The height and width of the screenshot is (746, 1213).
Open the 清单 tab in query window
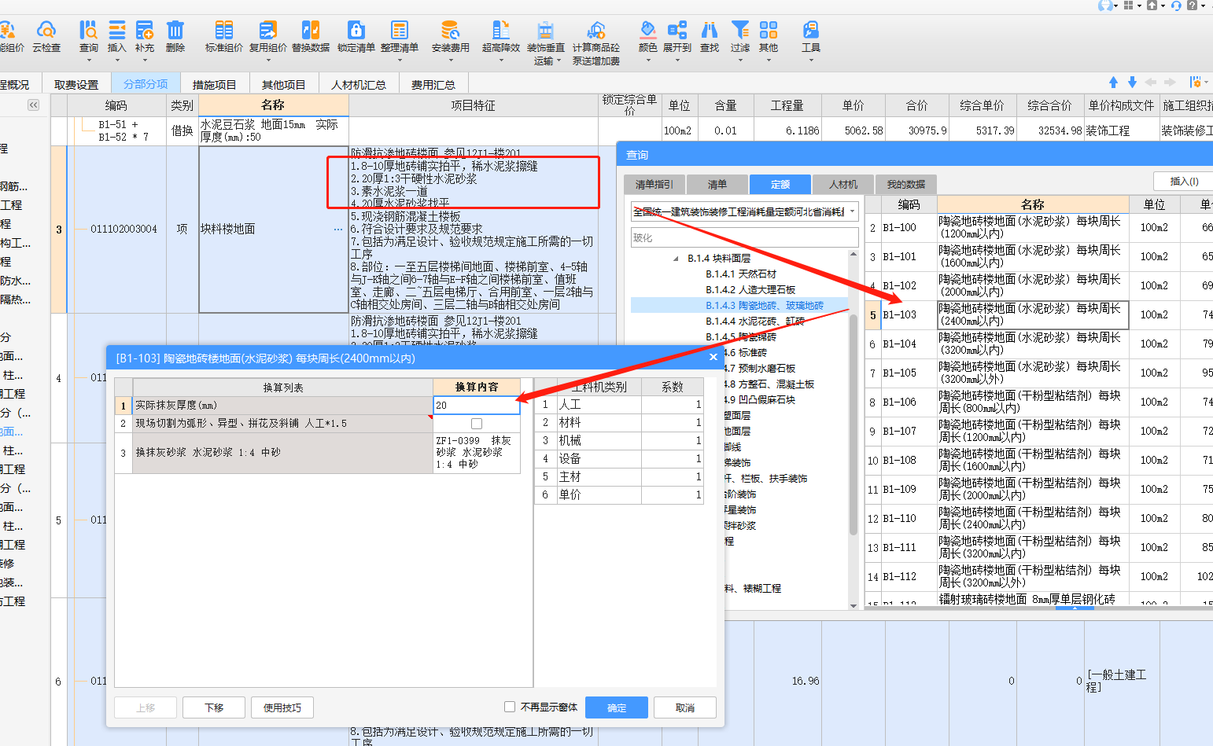tap(717, 184)
